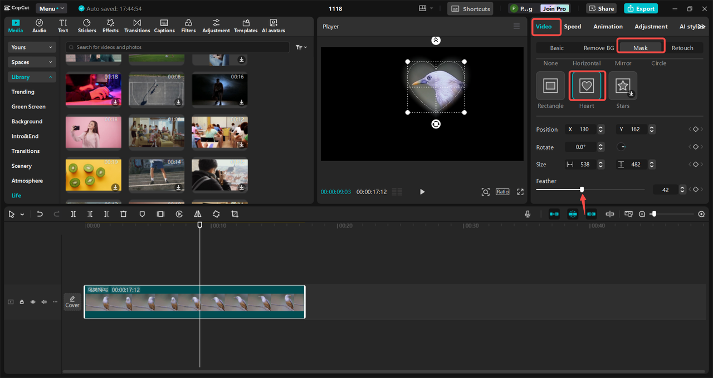
Task: Click the timeline zoom in plus icon
Action: [701, 214]
